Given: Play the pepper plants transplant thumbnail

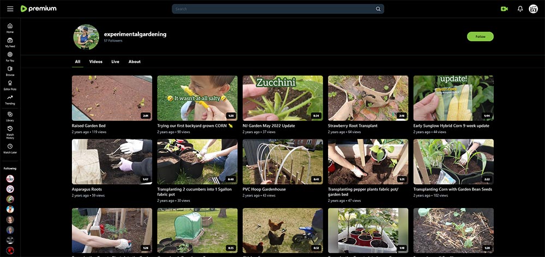Looking at the screenshot, I should tap(368, 162).
